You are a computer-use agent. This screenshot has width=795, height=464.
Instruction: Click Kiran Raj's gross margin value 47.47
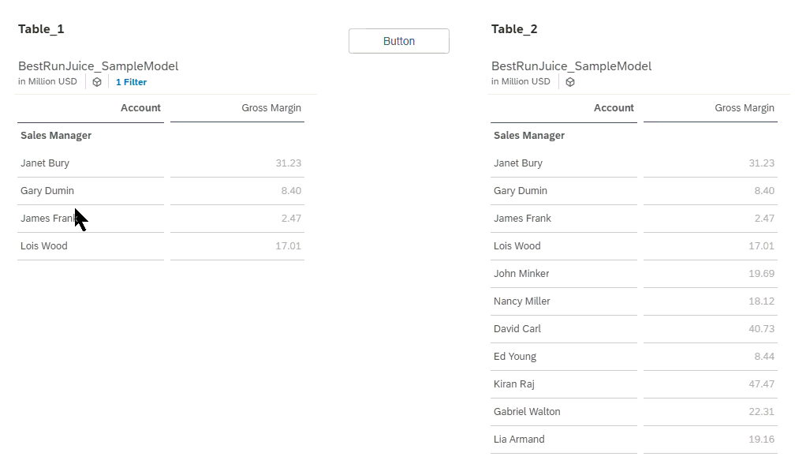coord(762,384)
